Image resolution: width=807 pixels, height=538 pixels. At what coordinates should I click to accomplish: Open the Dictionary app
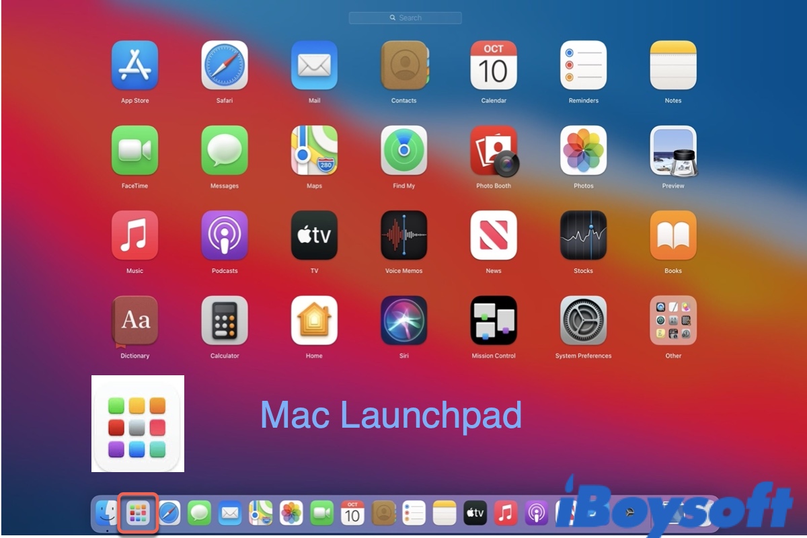point(134,320)
